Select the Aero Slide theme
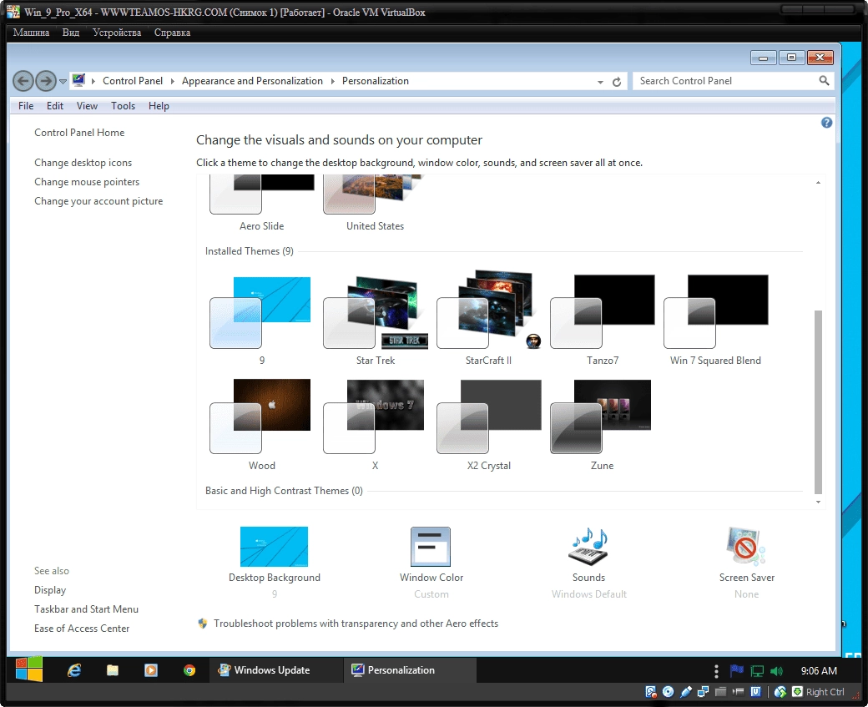The height and width of the screenshot is (707, 868). coord(261,203)
